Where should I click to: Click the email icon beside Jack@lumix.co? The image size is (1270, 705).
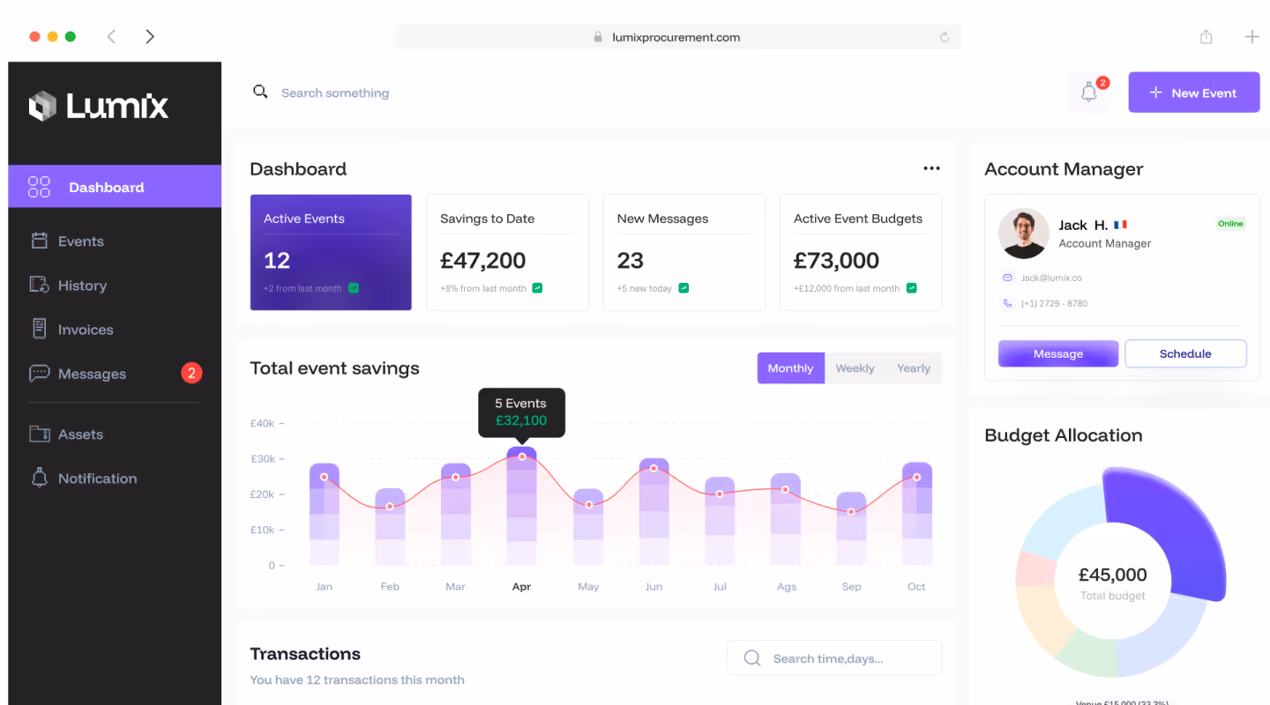pos(1007,278)
